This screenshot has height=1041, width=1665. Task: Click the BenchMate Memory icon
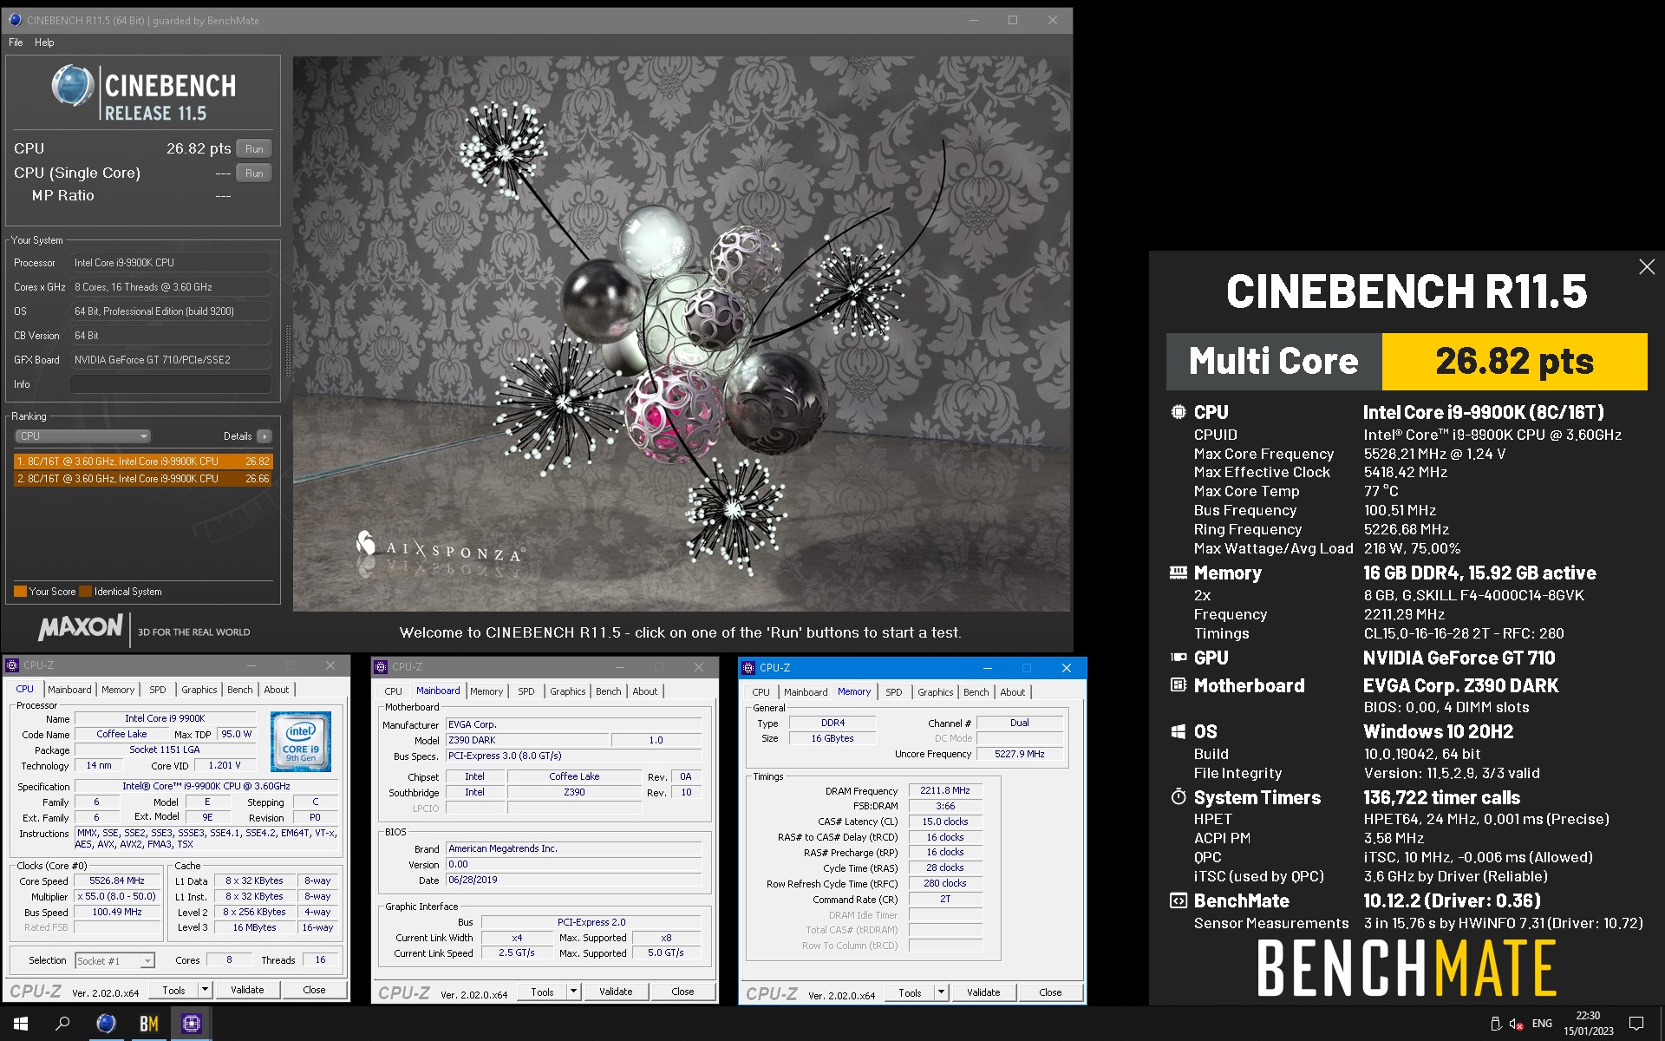(x=1179, y=573)
